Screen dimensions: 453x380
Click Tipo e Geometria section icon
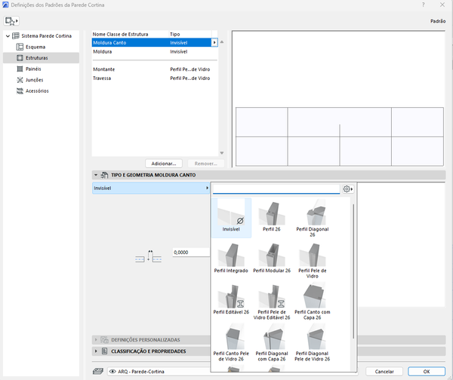(104, 175)
